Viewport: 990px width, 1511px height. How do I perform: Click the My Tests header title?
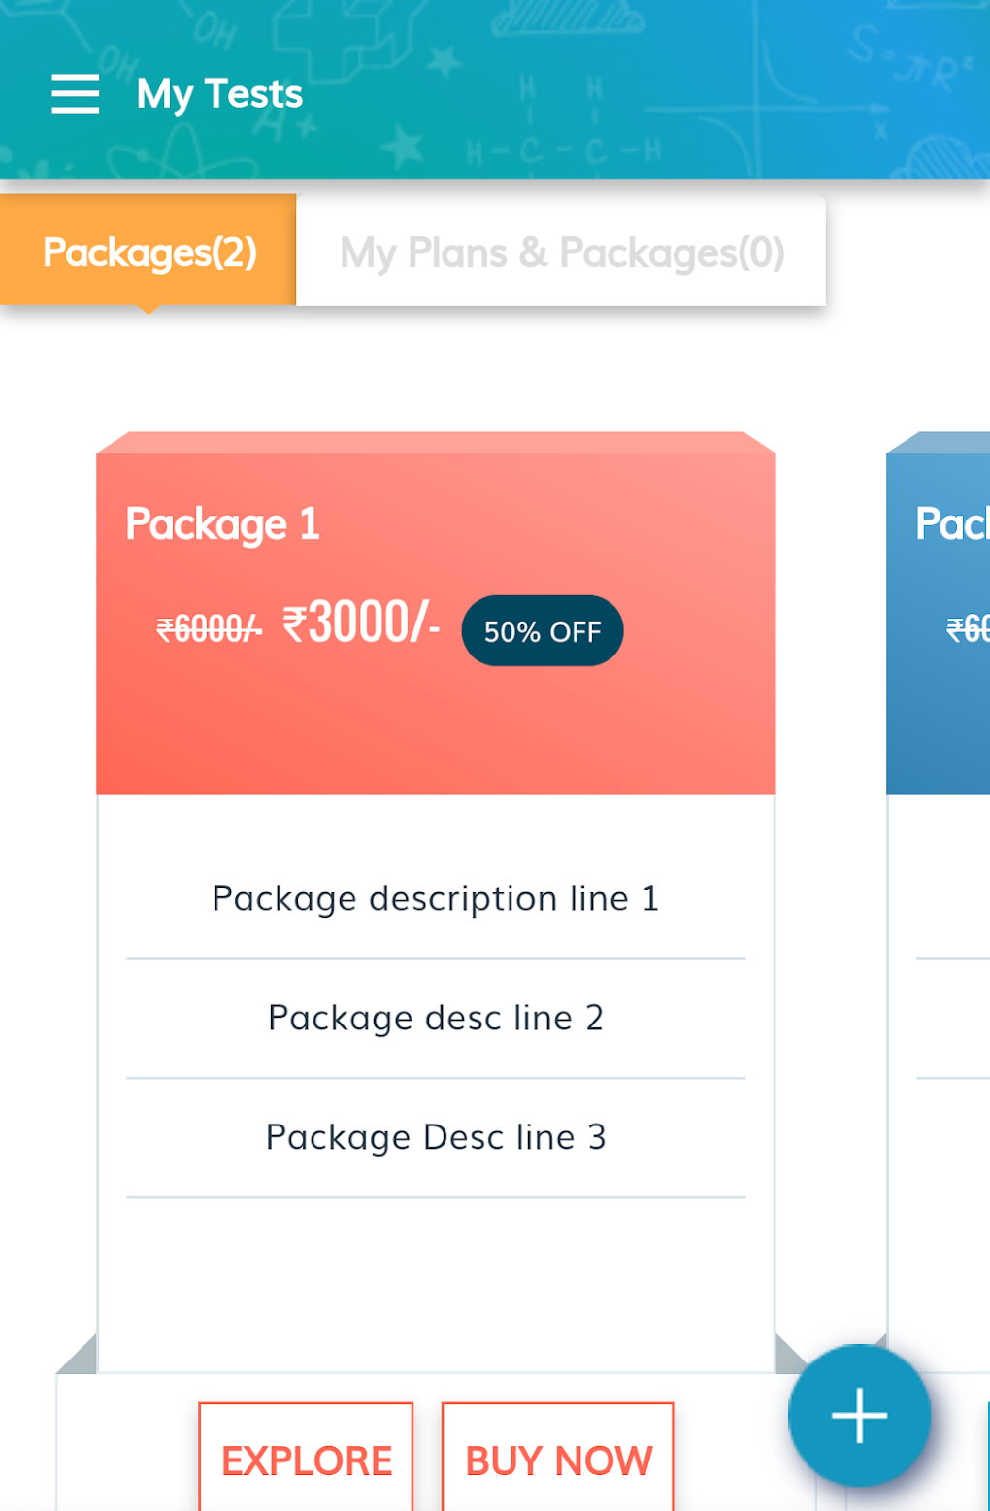pos(219,94)
